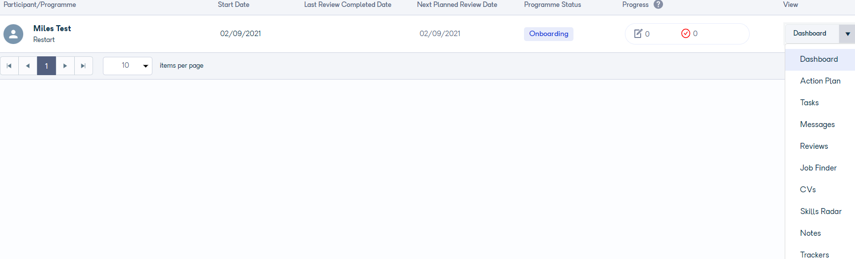
Task: Select Action Plan from the view menu
Action: pos(820,81)
